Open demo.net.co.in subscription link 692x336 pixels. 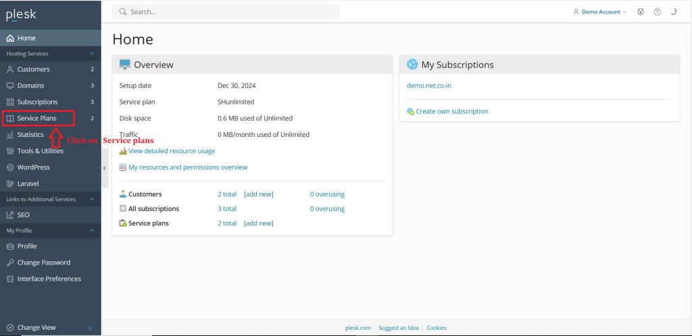429,86
